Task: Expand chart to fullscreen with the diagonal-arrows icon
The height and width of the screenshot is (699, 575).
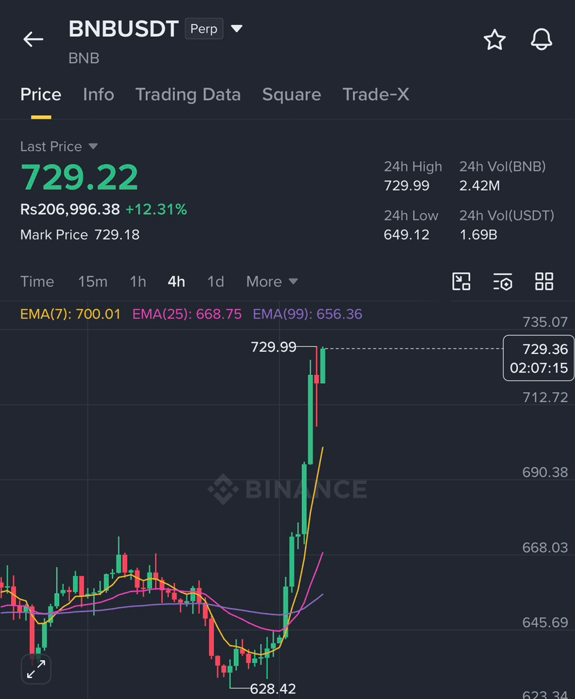Action: [x=36, y=669]
